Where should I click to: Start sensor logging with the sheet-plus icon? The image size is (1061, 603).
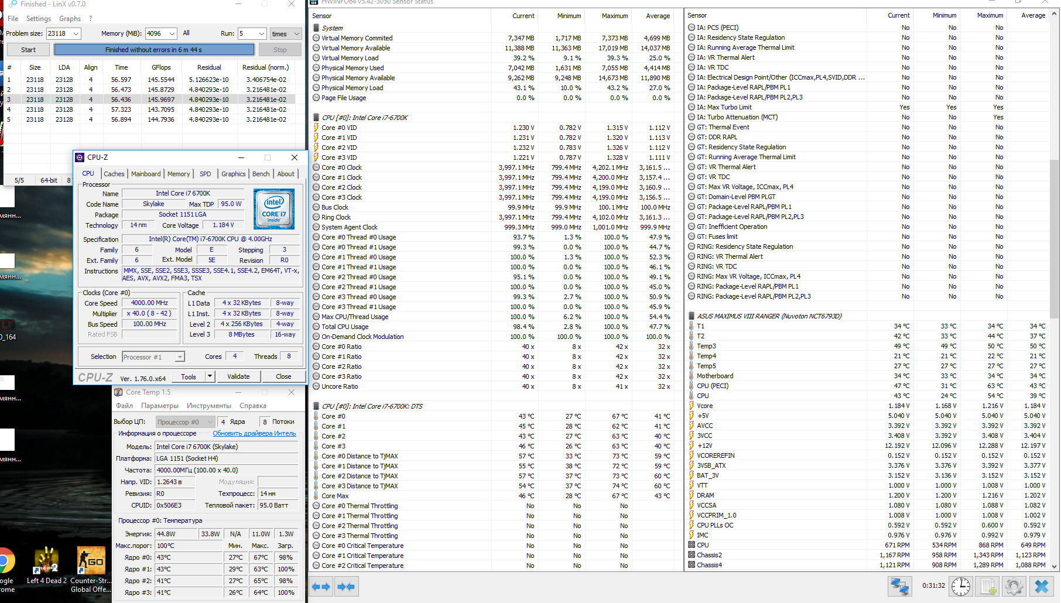tap(988, 586)
